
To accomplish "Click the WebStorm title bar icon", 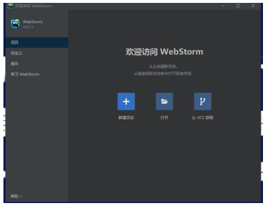I will pos(10,6).
